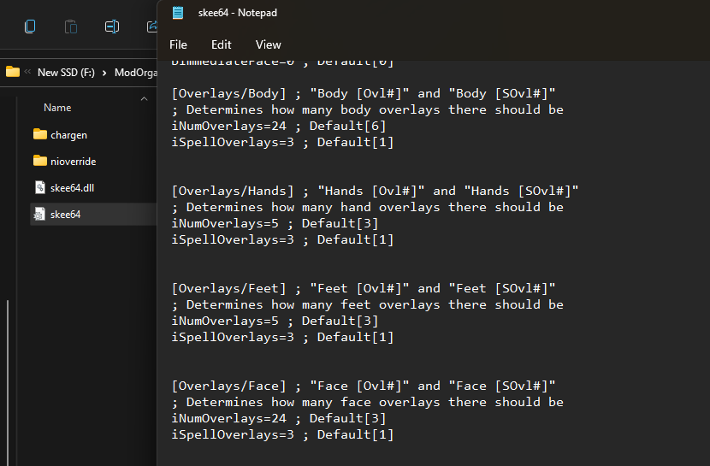Screen dimensions: 710x466
Task: Open the View menu in Notepad
Action: click(268, 44)
